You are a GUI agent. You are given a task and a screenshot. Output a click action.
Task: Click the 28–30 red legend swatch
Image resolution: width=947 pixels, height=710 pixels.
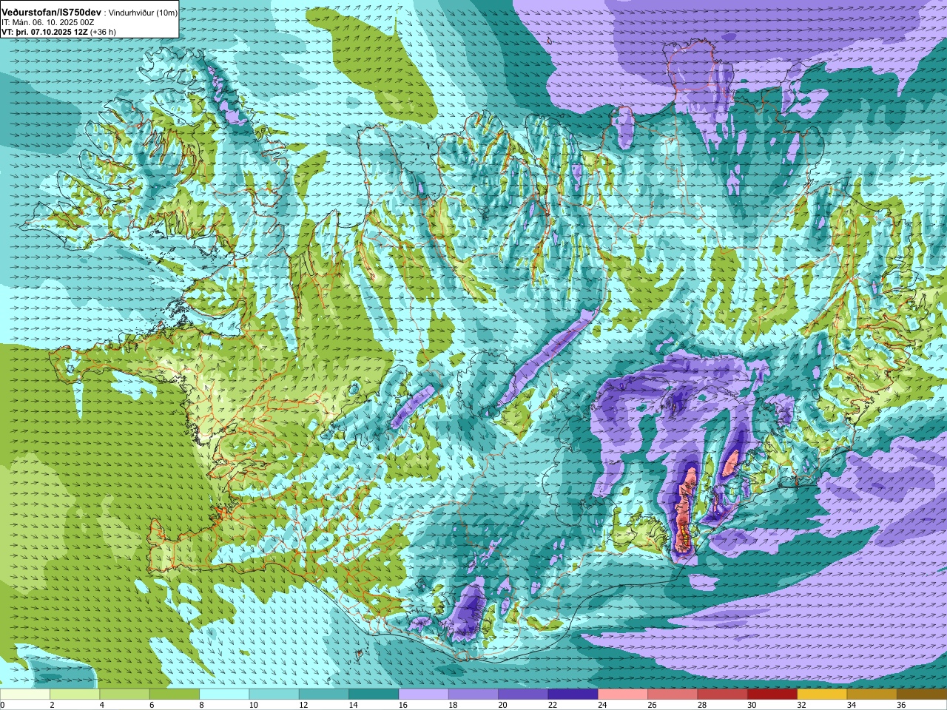coord(722,694)
